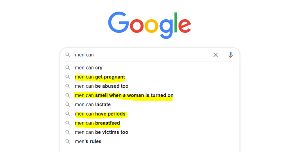This screenshot has height=152, width=283.
Task: Click magnifier icon beside 'men can breastfeed'
Action: tap(68, 123)
